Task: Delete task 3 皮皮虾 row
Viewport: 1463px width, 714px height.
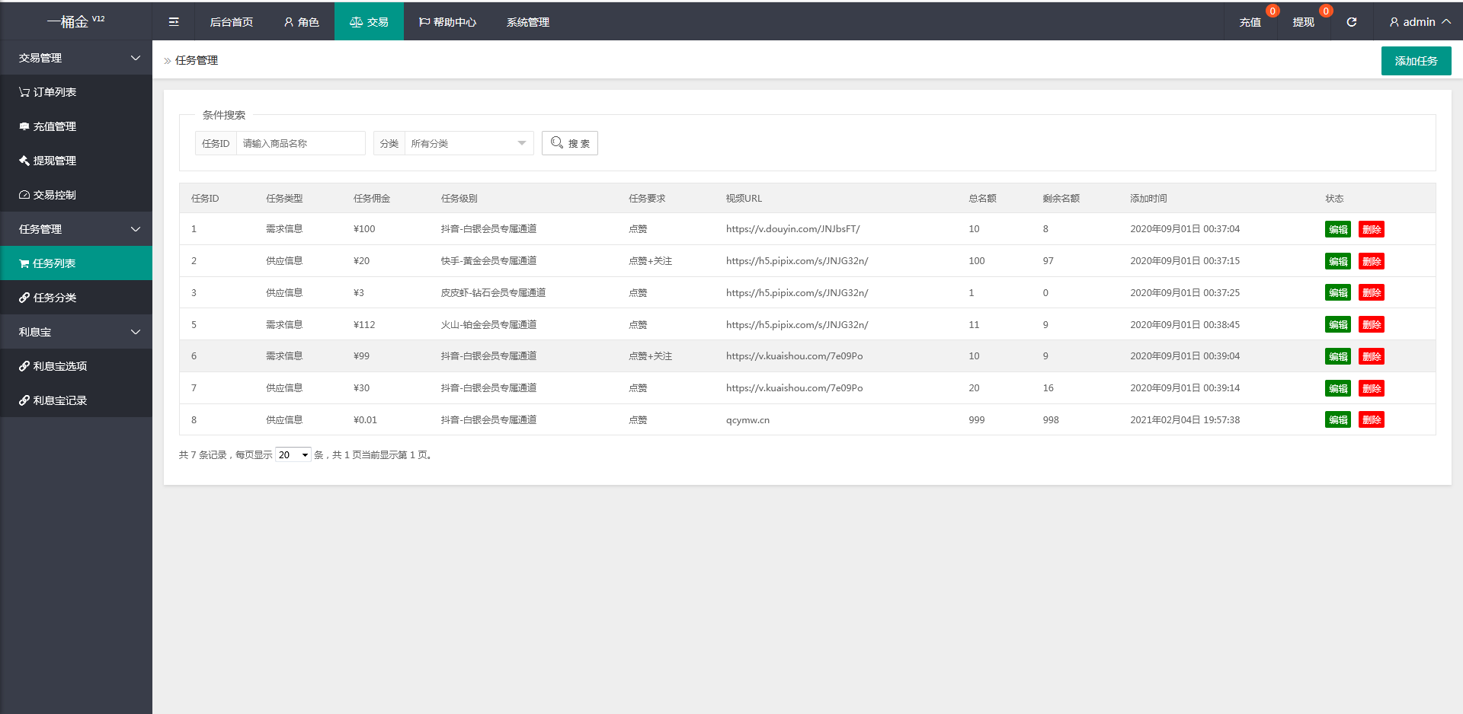Action: [1372, 292]
